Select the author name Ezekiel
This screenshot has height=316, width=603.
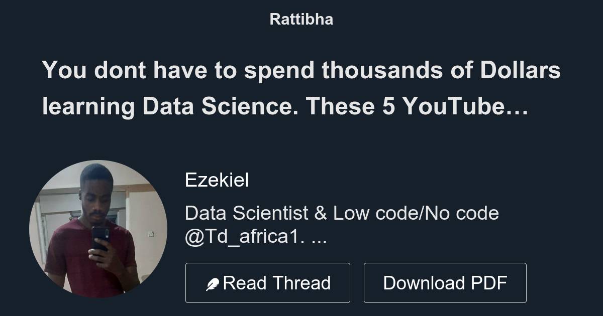[217, 180]
